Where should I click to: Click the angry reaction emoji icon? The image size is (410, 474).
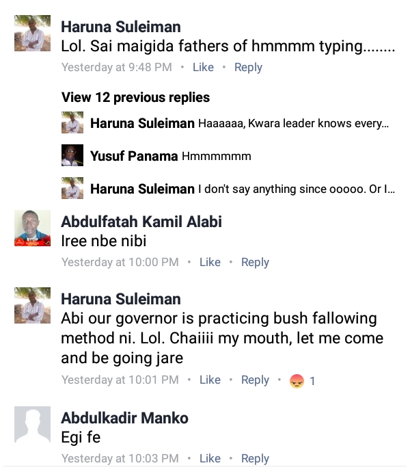point(297,380)
